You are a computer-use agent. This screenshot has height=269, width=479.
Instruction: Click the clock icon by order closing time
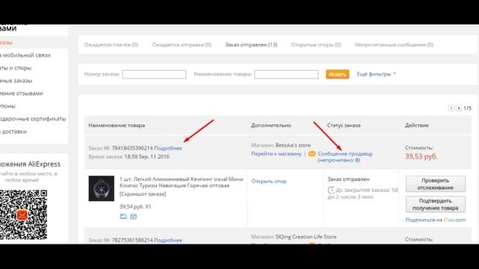(331, 191)
